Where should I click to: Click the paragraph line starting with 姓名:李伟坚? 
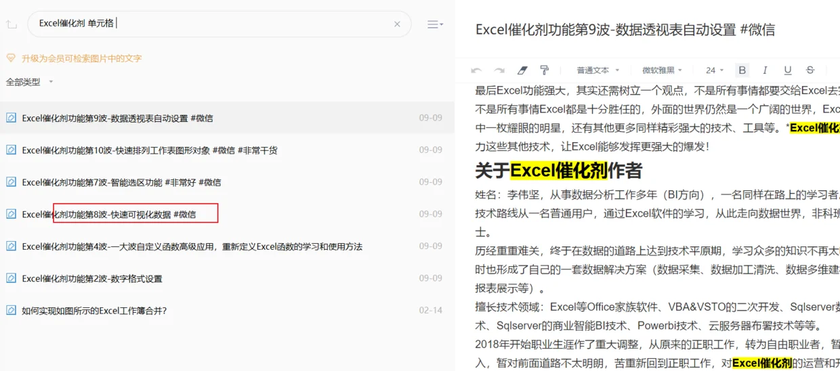click(x=657, y=196)
